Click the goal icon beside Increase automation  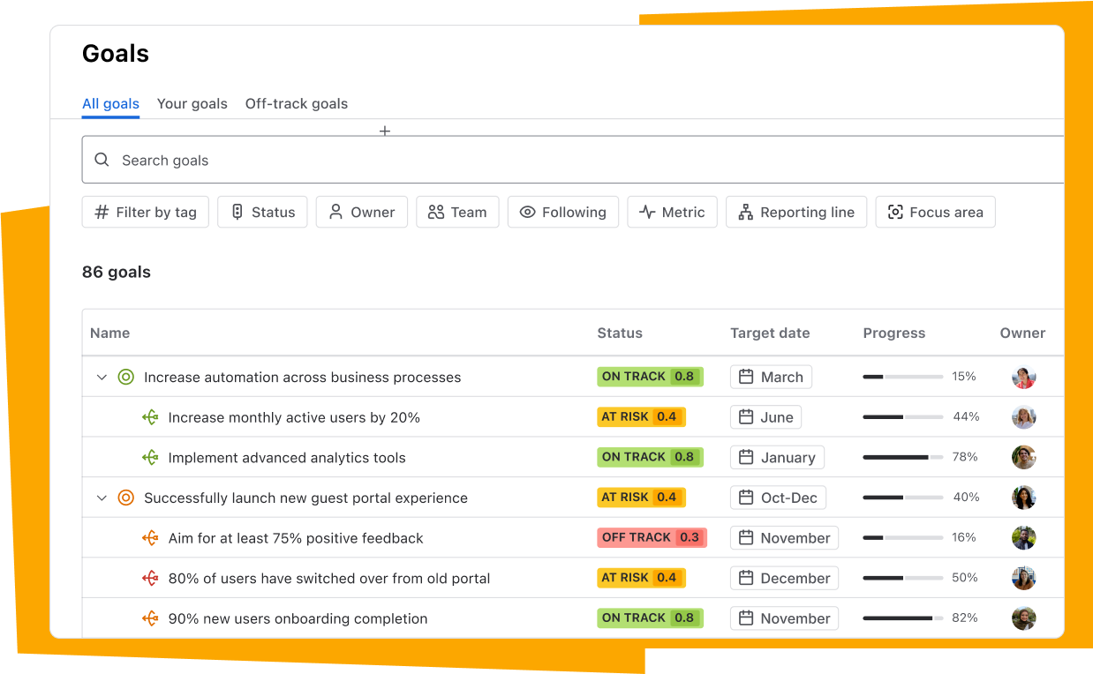(x=125, y=378)
